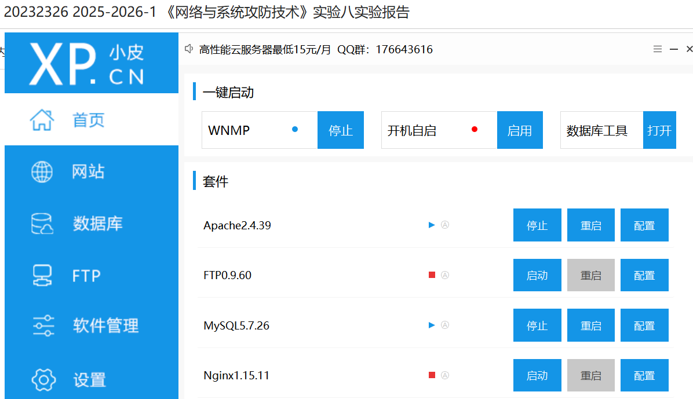
Task: Switch to FTP sidebar section
Action: click(x=92, y=275)
